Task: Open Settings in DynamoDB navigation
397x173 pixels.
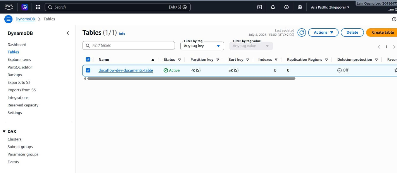Action: [15, 113]
